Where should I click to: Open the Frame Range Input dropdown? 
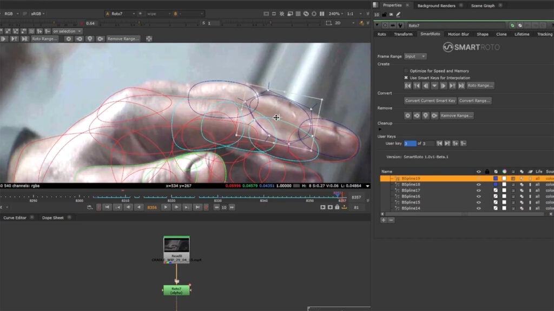pyautogui.click(x=415, y=56)
